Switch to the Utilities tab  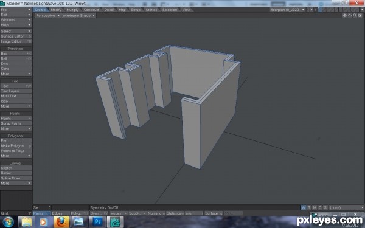pos(151,10)
